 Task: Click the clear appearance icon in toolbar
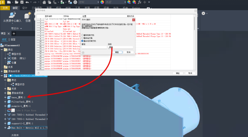134,2
